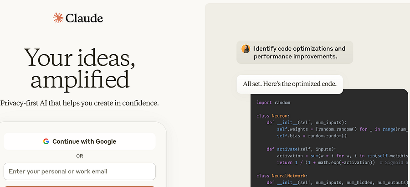Continue with Google sign-in
The image size is (410, 187).
[80, 141]
